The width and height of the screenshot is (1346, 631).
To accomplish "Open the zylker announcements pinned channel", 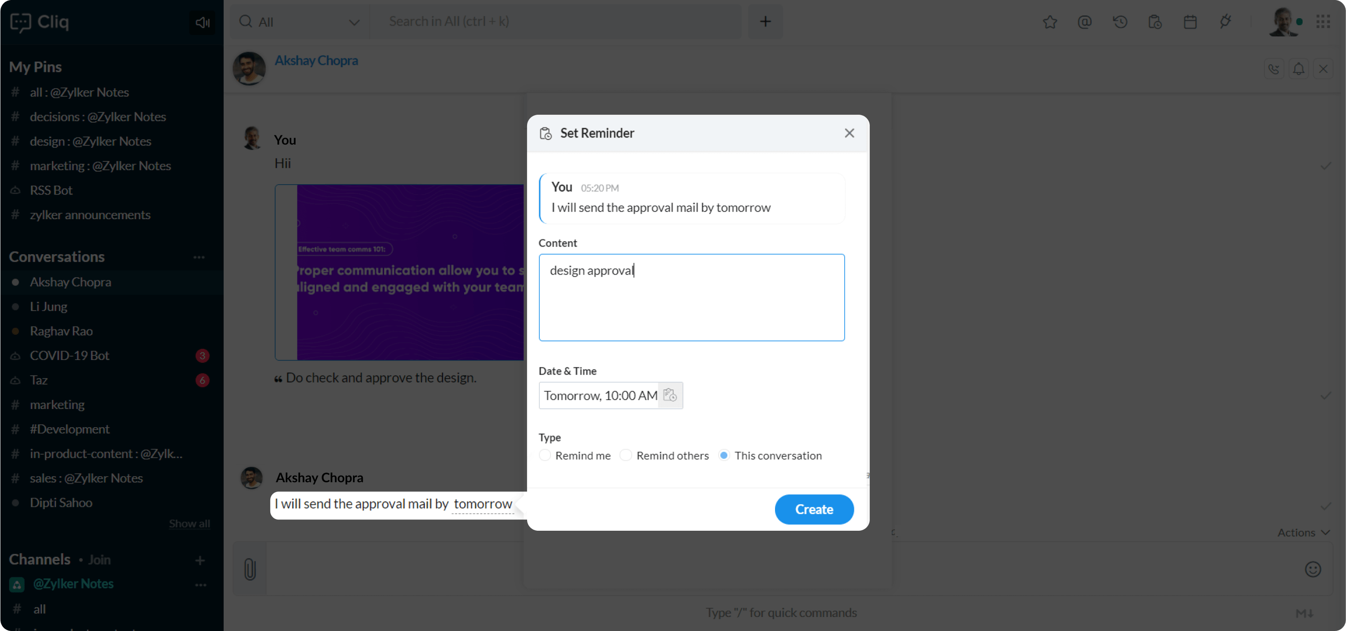I will click(90, 215).
